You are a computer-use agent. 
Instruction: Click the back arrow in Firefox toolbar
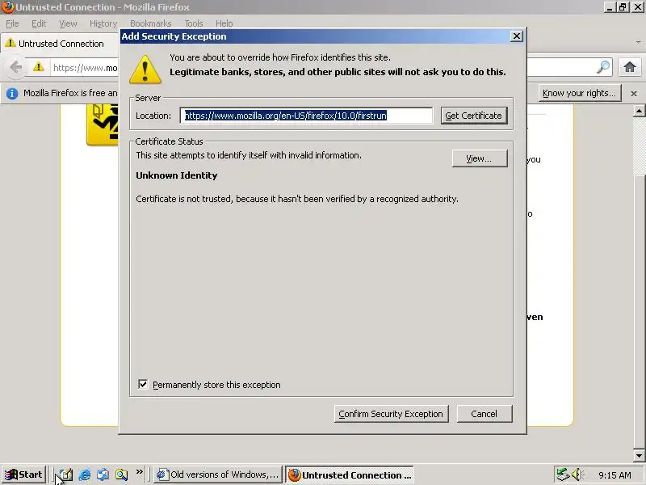(15, 67)
